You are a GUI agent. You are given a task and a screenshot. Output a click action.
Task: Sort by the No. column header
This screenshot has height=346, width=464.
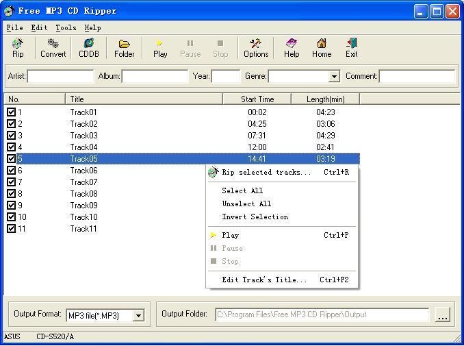[34, 99]
